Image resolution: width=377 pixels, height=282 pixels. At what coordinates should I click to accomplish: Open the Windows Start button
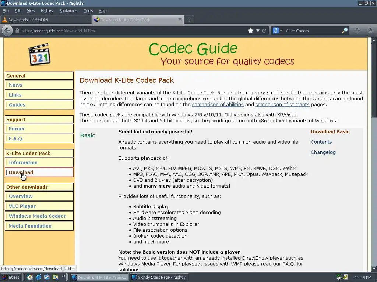[x=11, y=277]
